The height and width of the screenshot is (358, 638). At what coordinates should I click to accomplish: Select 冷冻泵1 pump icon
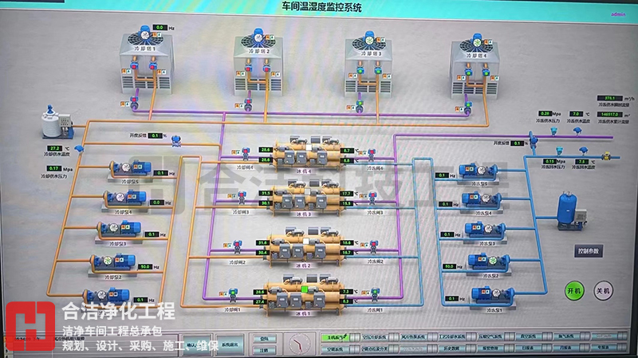click(x=482, y=293)
